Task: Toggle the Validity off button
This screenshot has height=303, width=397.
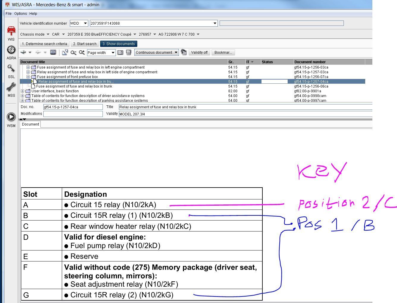Action: pos(199,53)
